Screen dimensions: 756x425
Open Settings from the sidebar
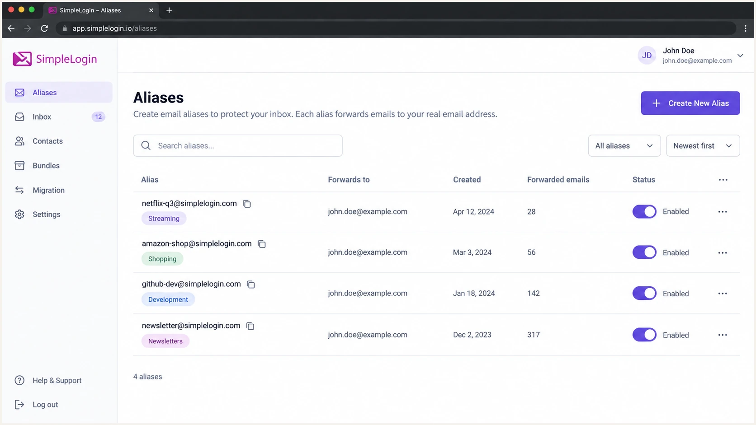coord(59,215)
